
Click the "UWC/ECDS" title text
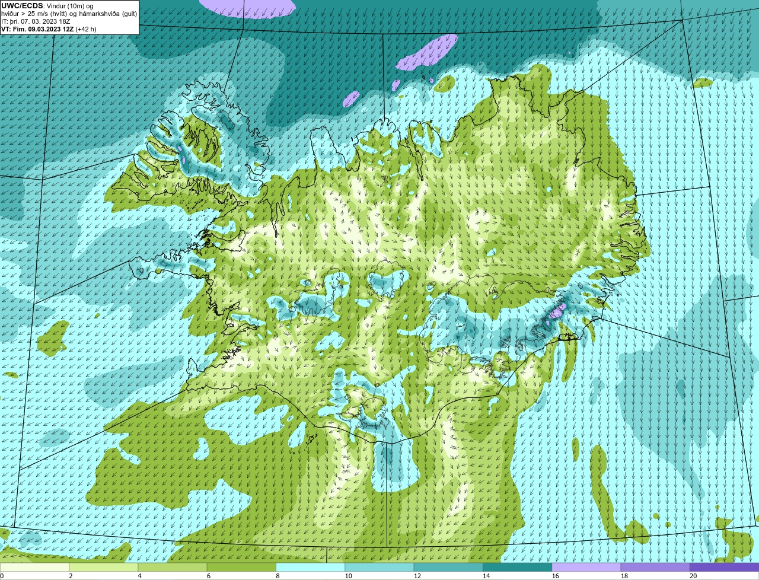22,6
